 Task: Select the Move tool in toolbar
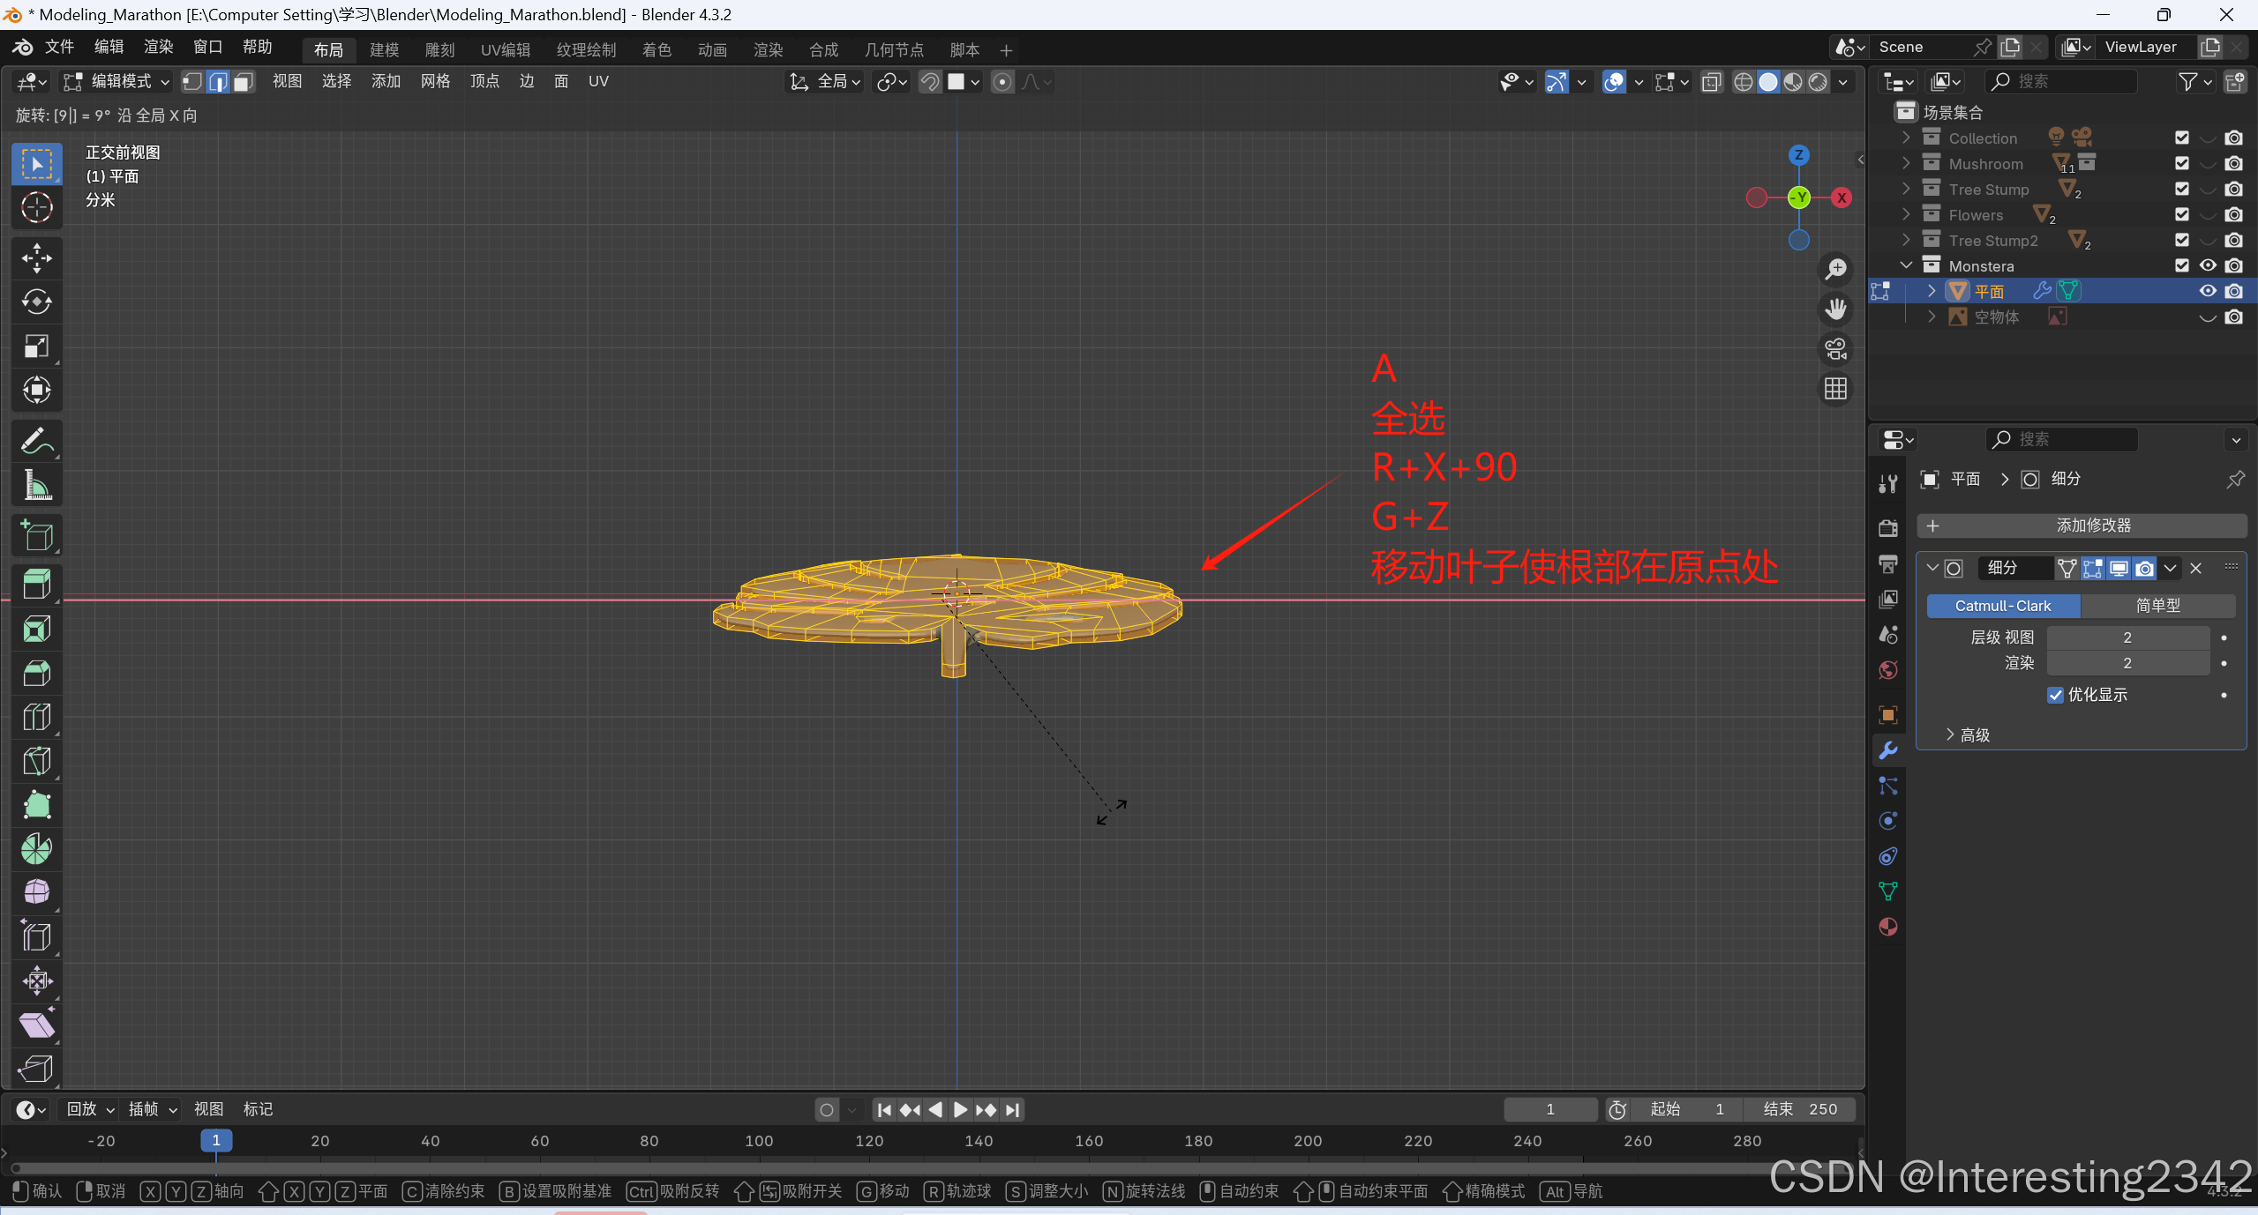point(36,257)
